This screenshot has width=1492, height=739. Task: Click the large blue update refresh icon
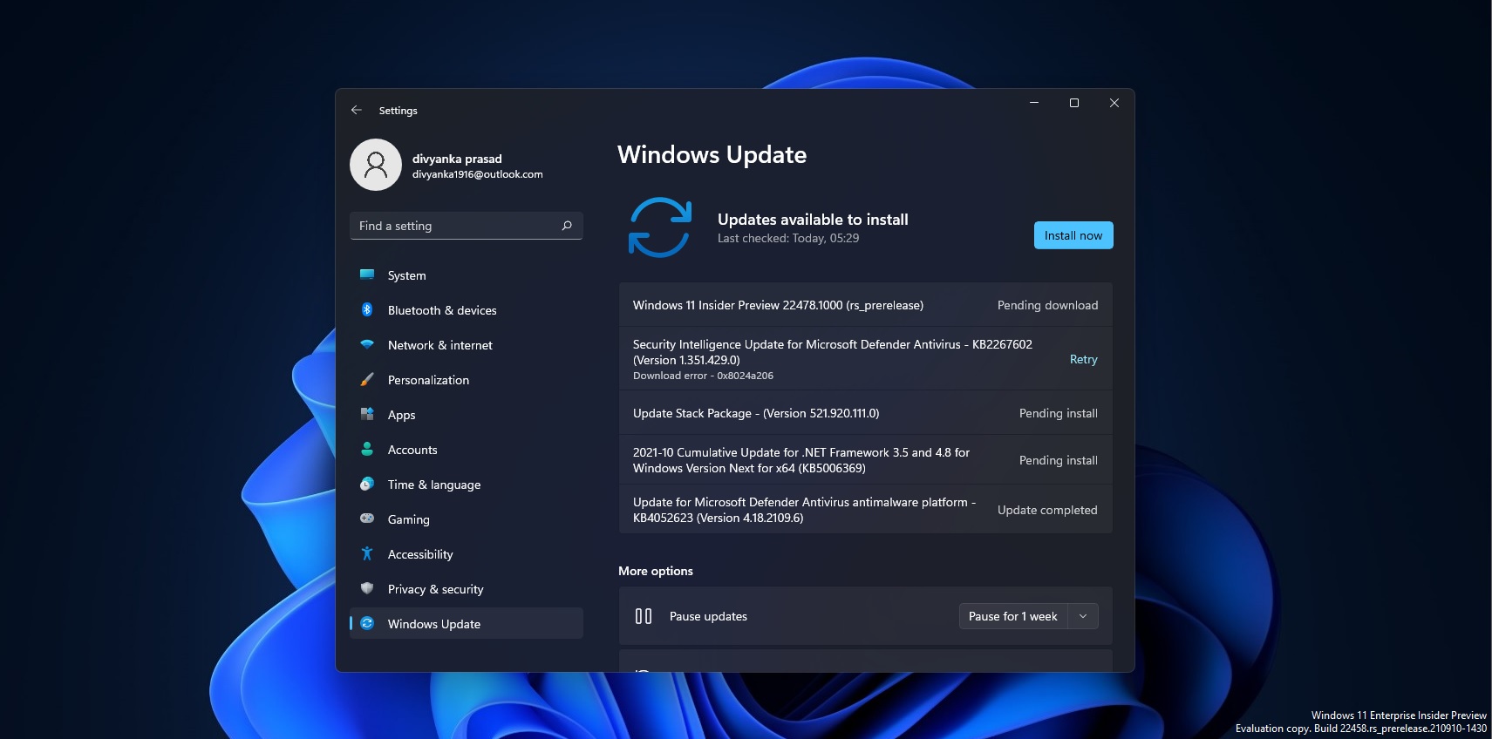(660, 227)
